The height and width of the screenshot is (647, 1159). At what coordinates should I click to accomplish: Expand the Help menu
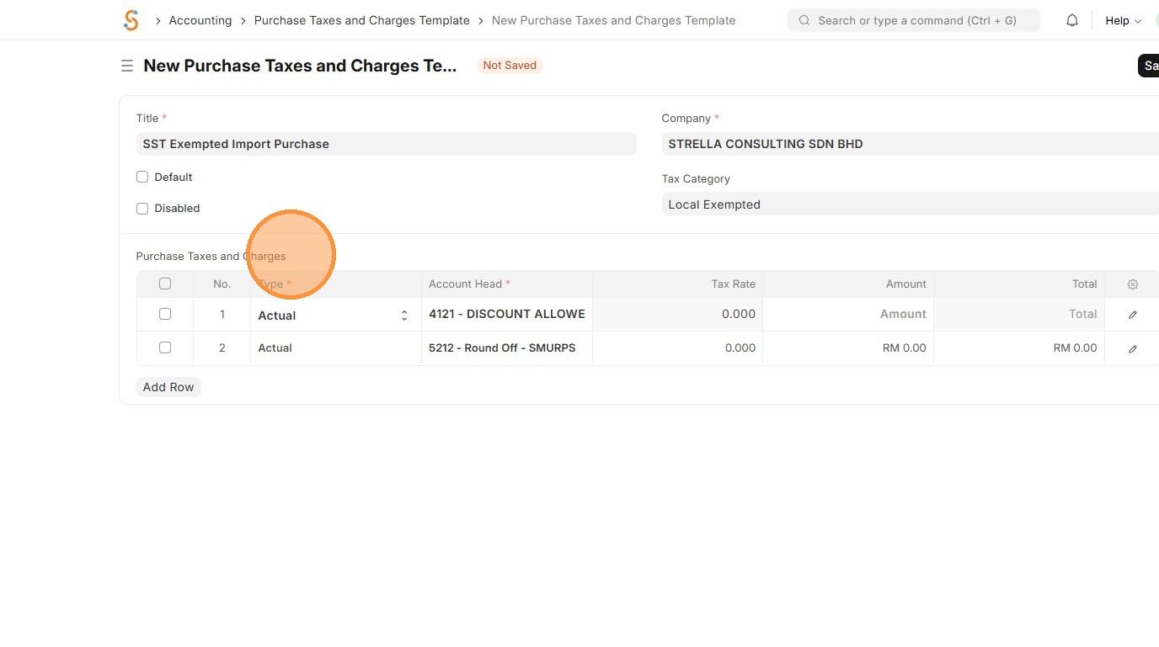point(1123,20)
